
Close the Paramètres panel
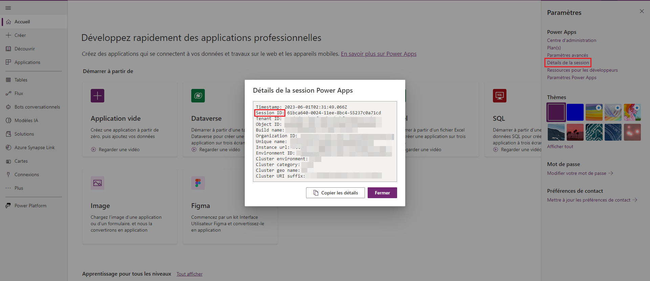(x=642, y=11)
